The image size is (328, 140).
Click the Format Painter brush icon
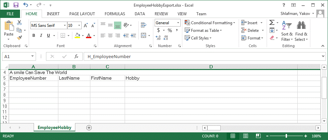[x=19, y=38]
